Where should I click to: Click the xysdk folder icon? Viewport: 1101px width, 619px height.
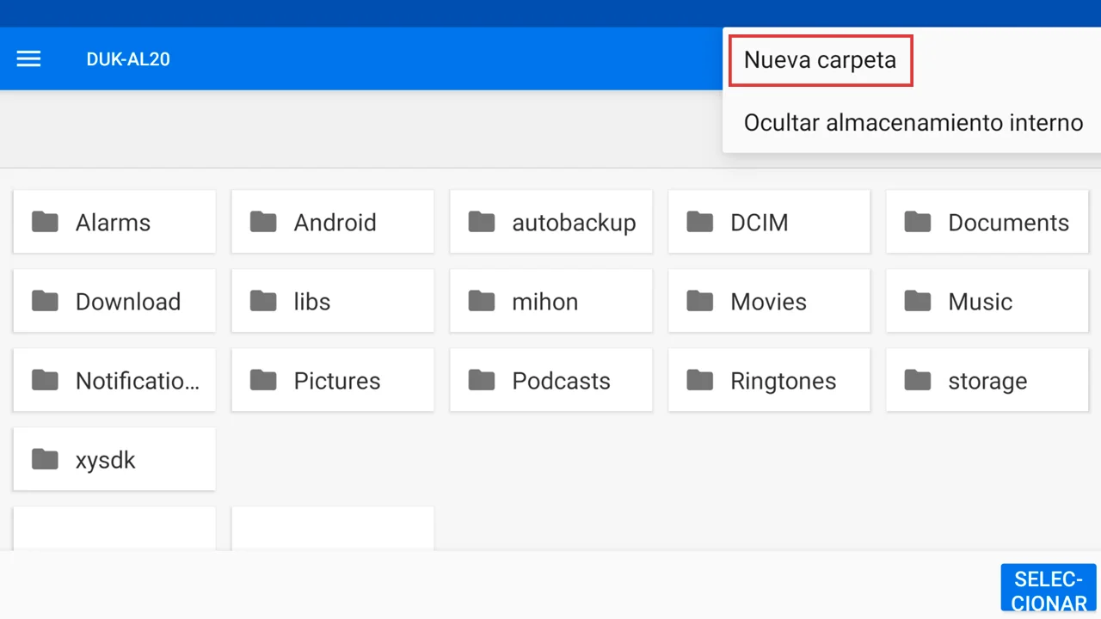45,460
